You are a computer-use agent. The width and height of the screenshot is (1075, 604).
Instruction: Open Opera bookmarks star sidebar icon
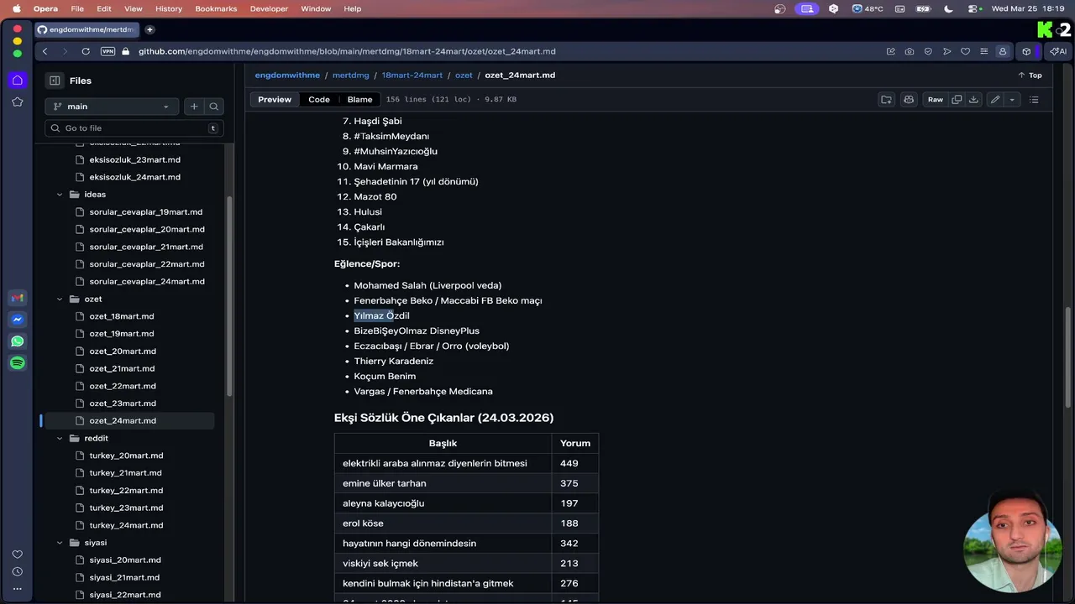pos(17,102)
